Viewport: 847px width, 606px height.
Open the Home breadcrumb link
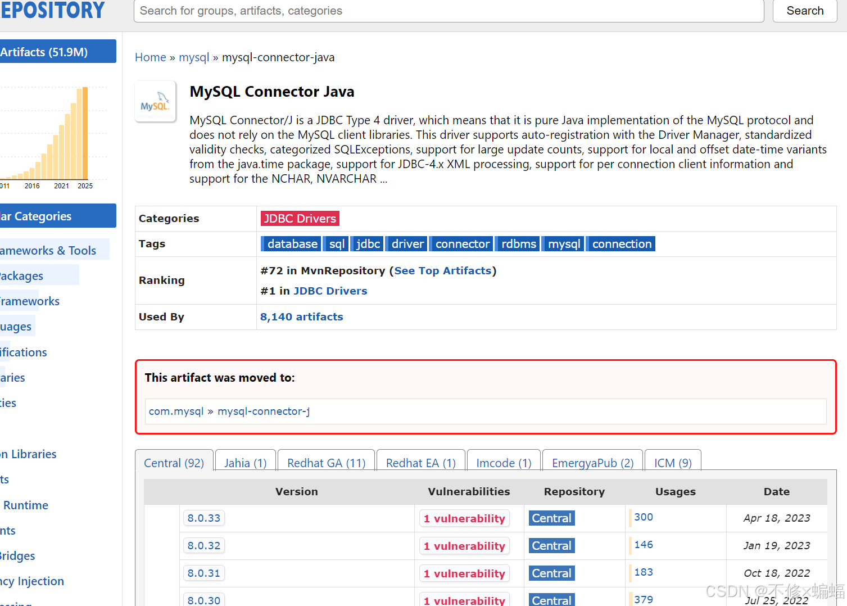pyautogui.click(x=150, y=57)
